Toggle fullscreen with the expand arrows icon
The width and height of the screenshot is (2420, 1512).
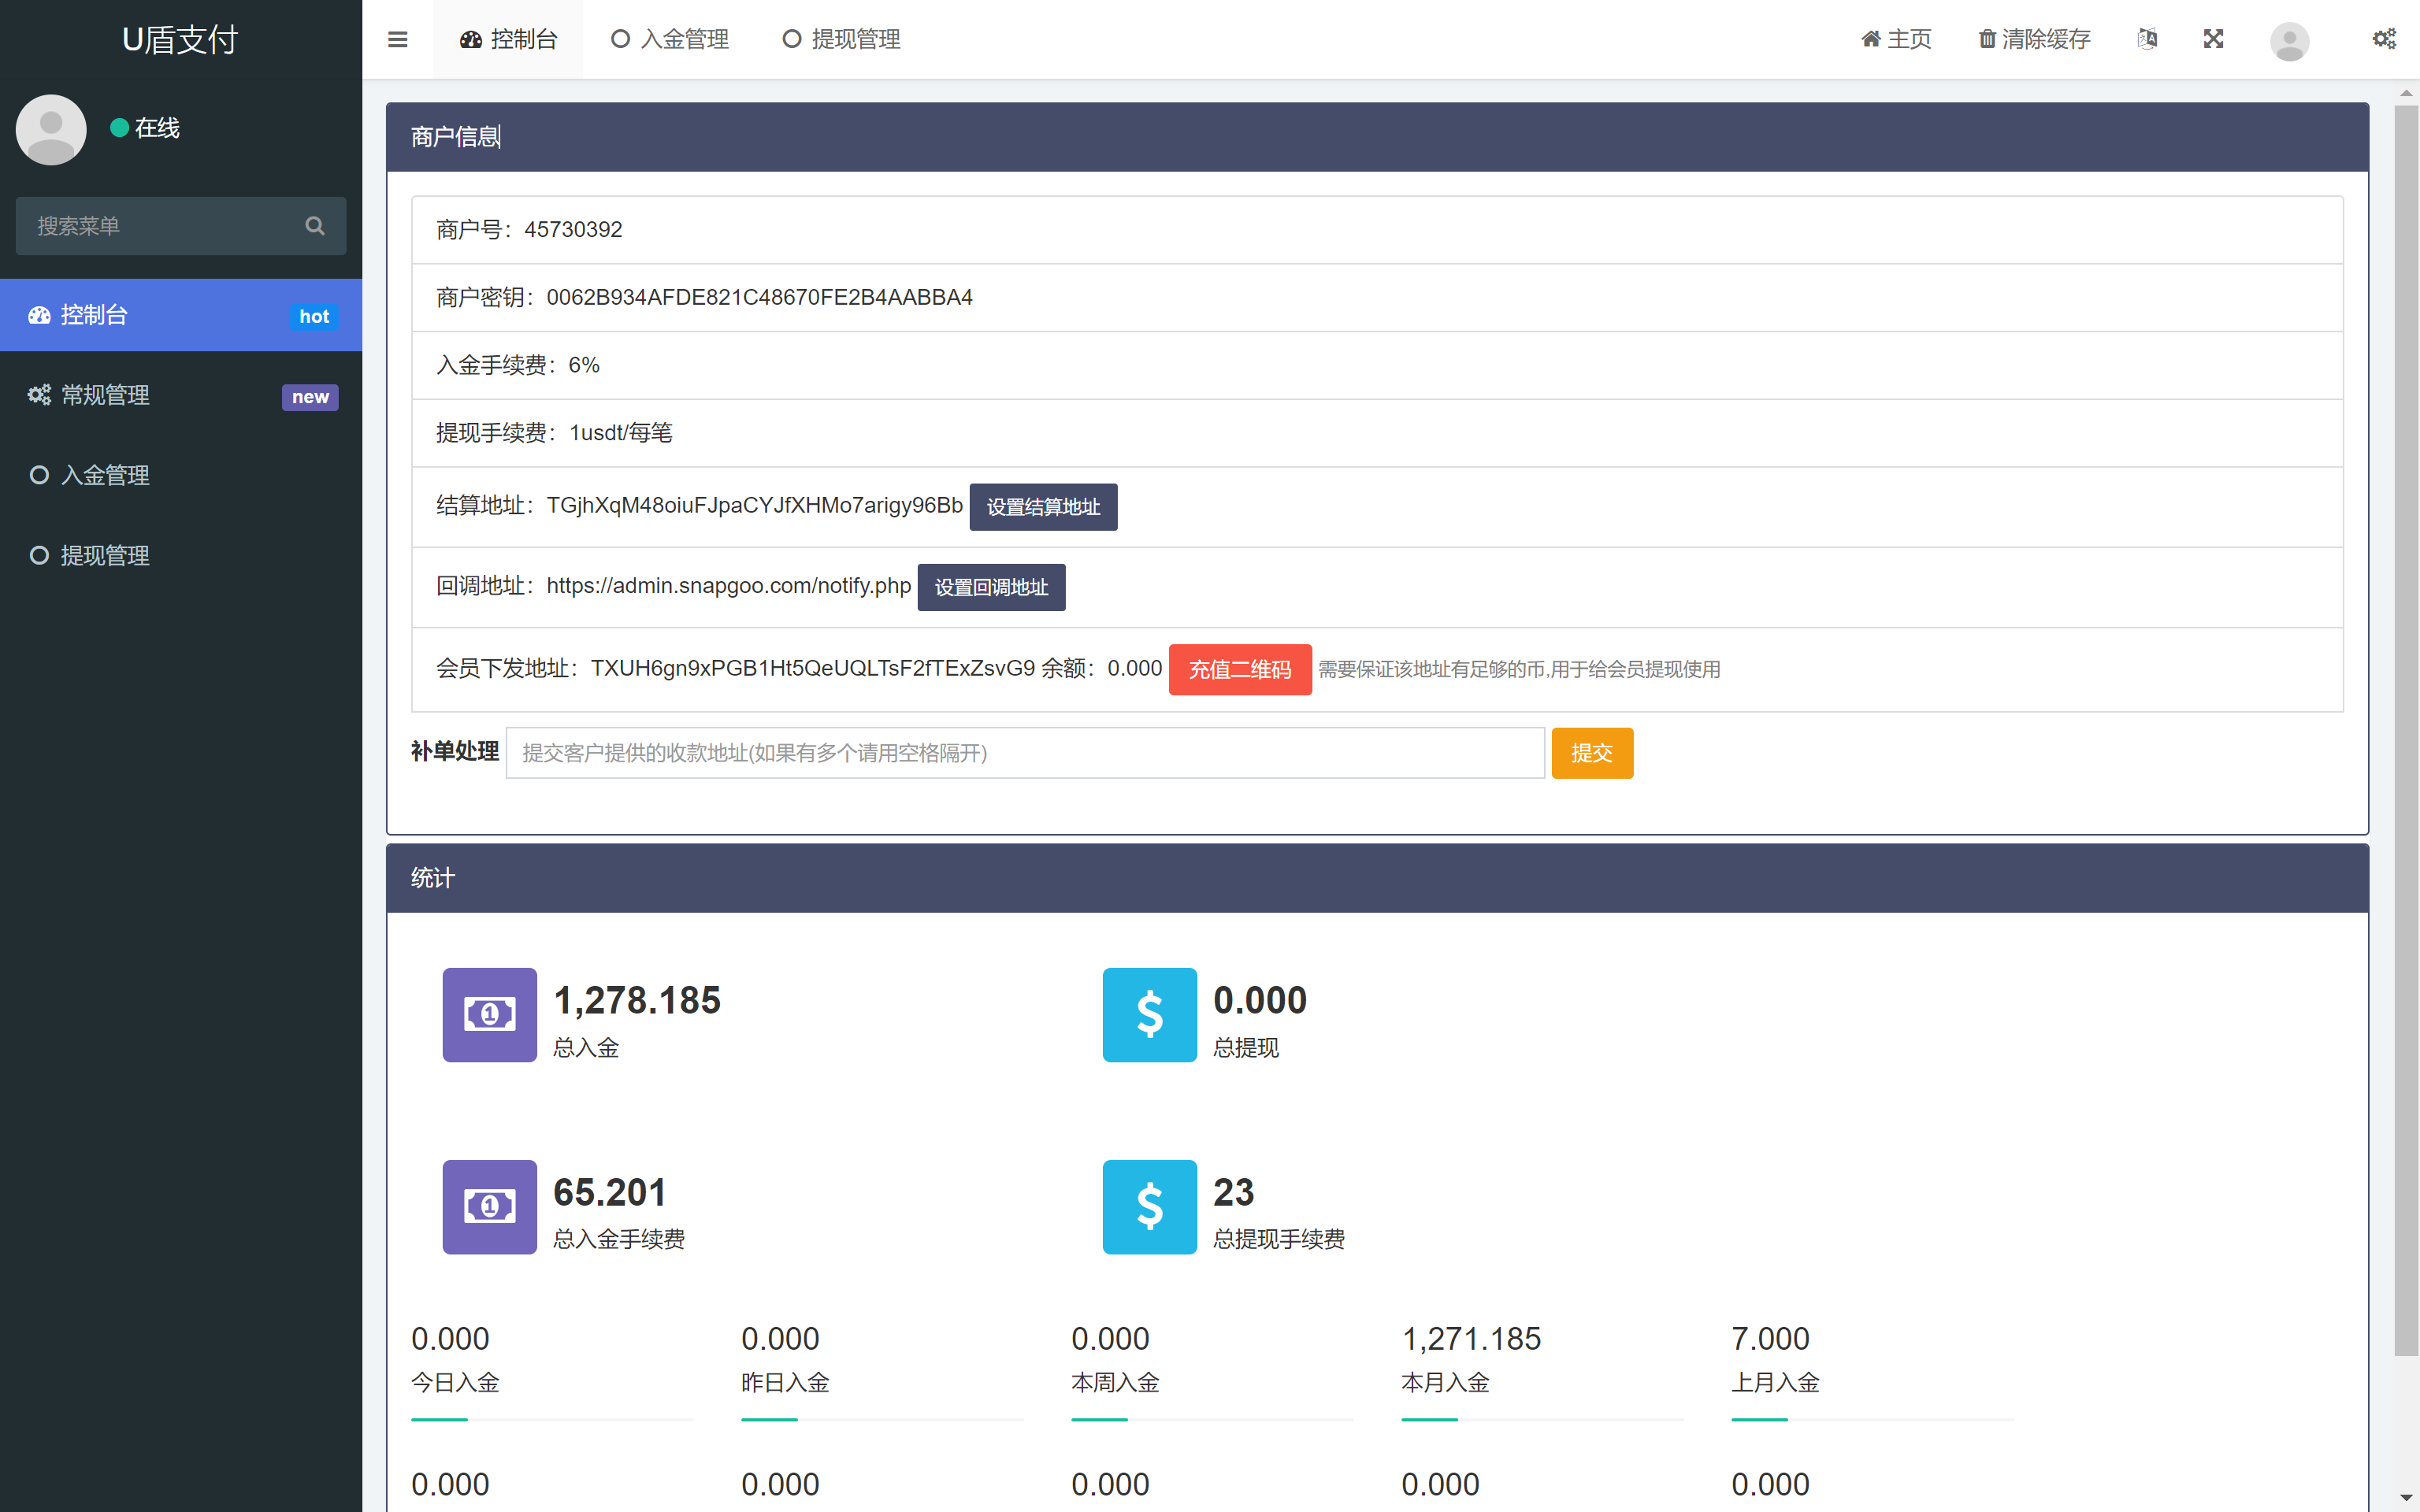coord(2213,39)
